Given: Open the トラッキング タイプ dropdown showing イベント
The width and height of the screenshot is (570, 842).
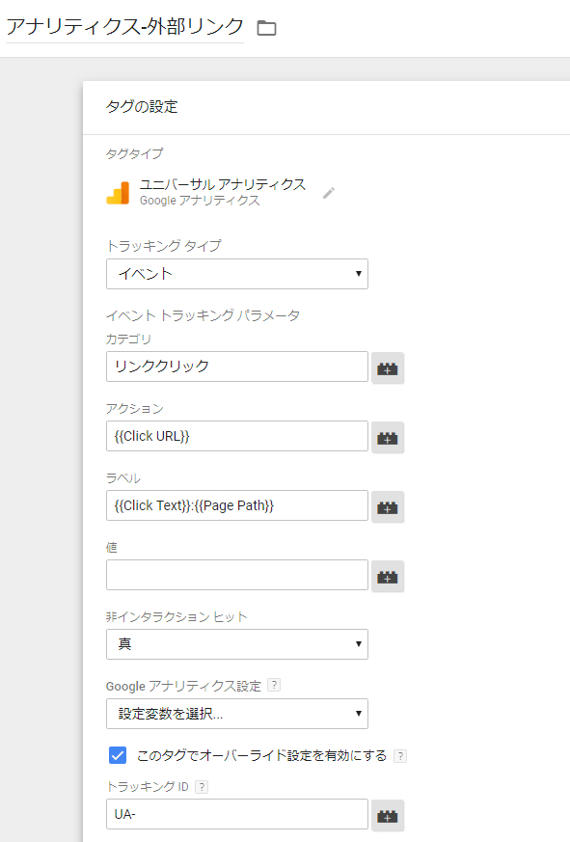Looking at the screenshot, I should click(237, 274).
